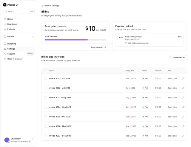Expand the Folders chevron
Screen dimensions: 191x147
click(33, 36)
